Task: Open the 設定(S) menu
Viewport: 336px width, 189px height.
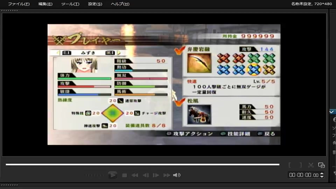Action: tap(95, 4)
